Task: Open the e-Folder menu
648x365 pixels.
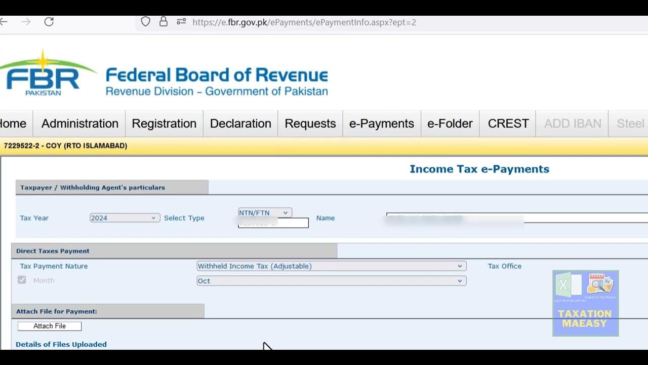Action: (x=450, y=124)
